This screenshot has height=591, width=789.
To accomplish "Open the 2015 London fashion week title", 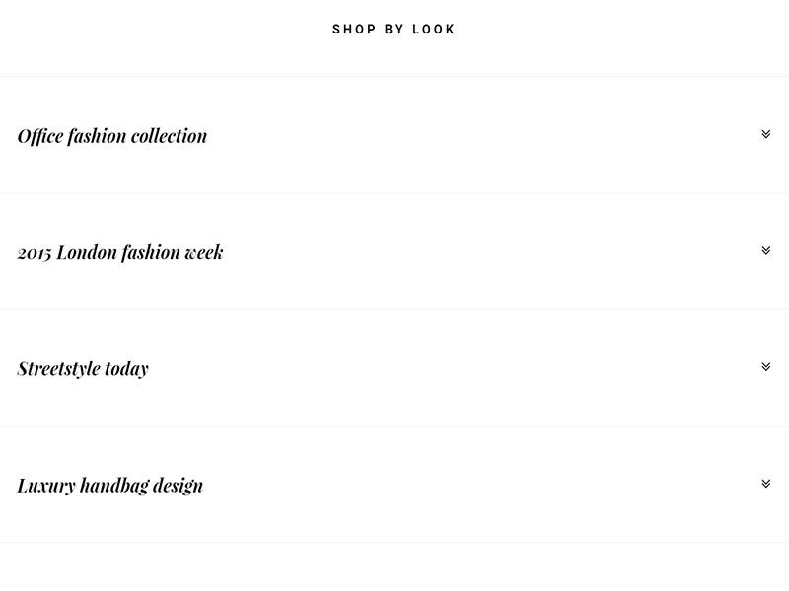I will (120, 252).
